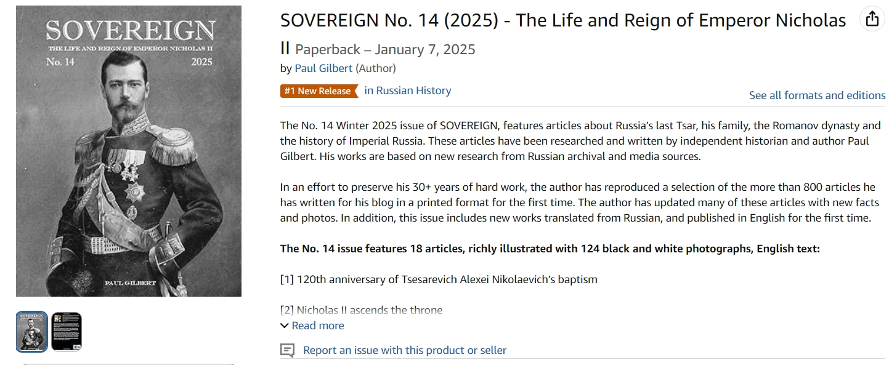Click the paragraph about preserving 30+ years of work
Screen dimensions: 889x365
pos(579,202)
